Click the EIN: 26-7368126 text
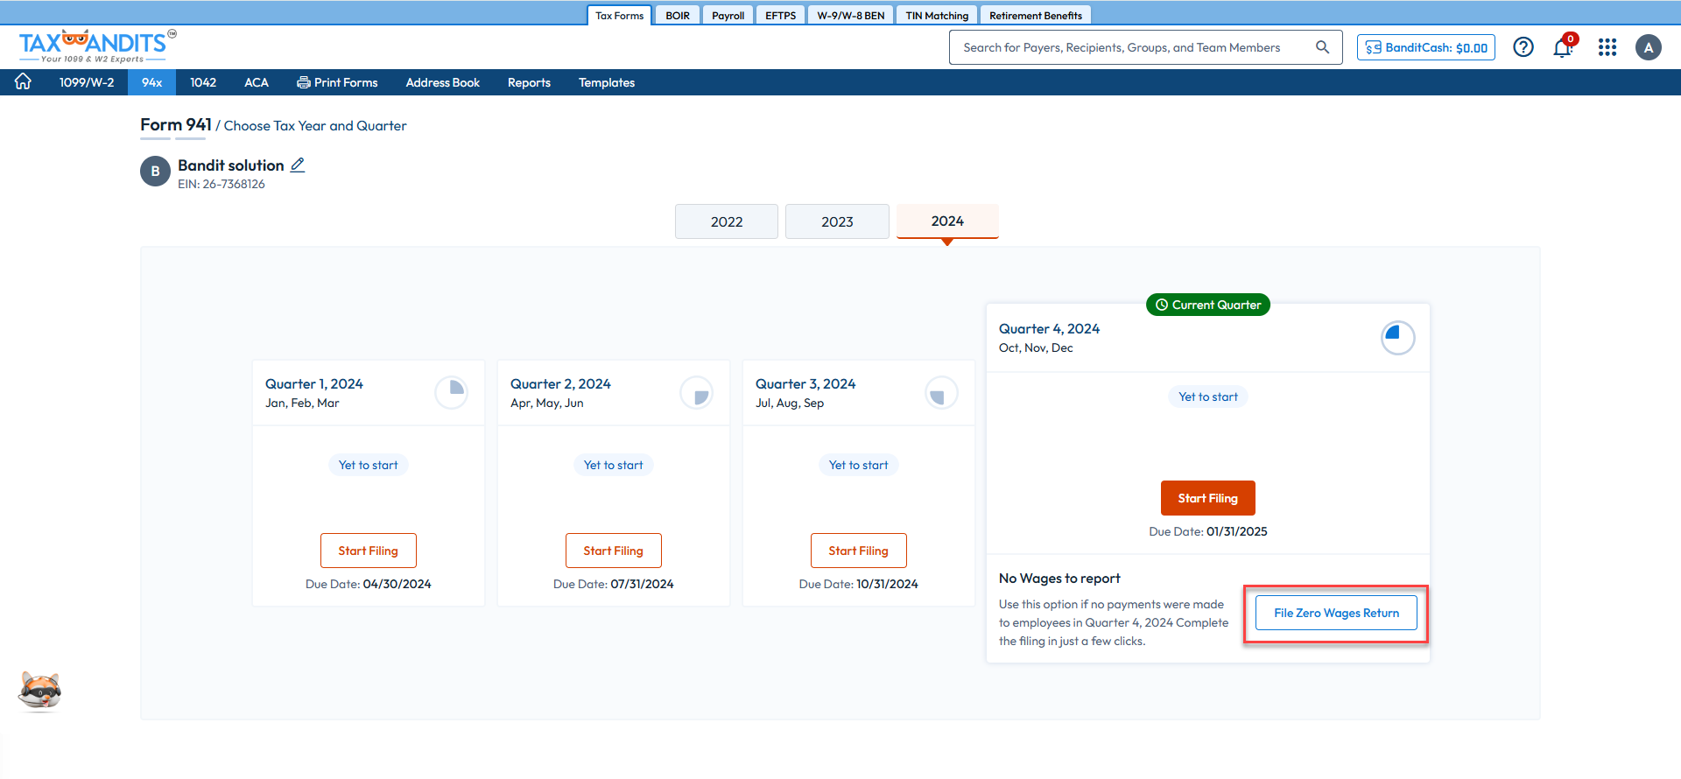This screenshot has width=1681, height=779. (222, 184)
